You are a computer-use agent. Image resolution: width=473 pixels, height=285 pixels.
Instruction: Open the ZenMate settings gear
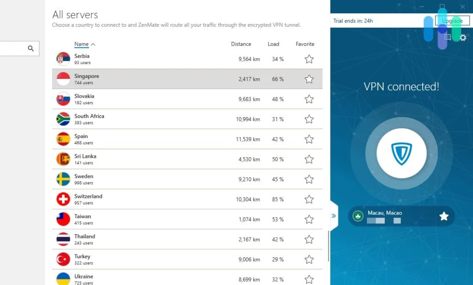(x=463, y=38)
